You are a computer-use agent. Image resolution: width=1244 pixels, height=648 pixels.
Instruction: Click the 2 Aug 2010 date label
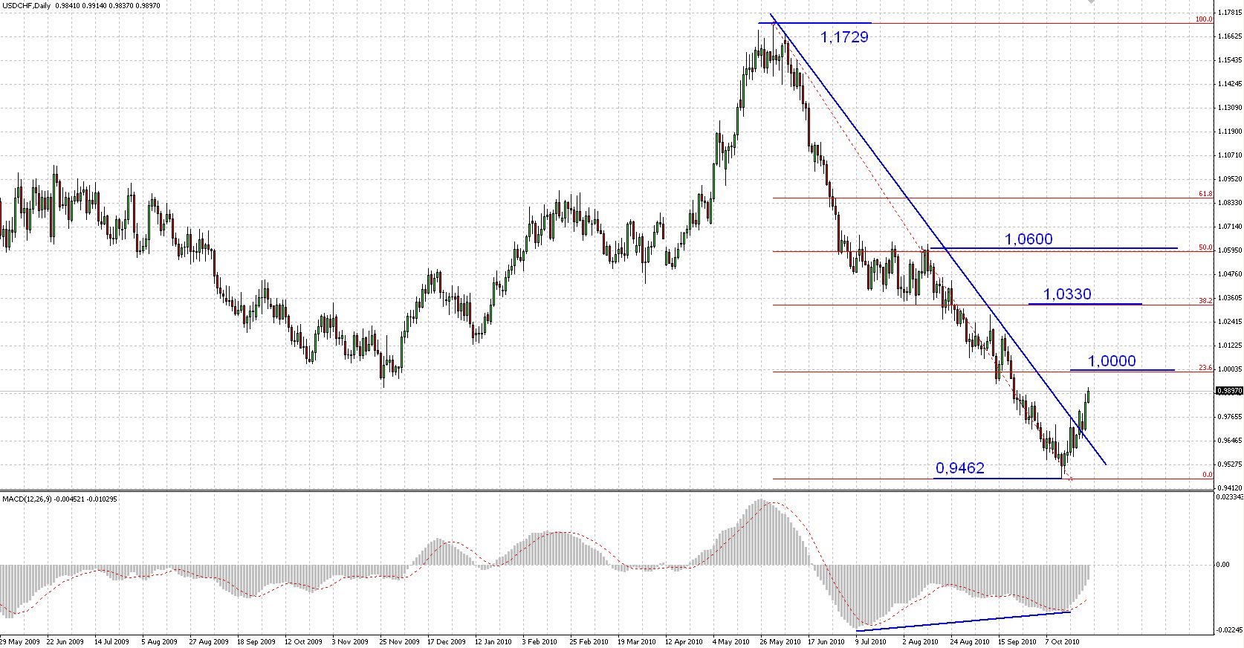click(921, 641)
